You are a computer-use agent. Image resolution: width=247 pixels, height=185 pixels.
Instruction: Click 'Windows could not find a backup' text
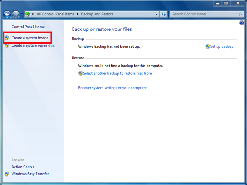point(121,66)
